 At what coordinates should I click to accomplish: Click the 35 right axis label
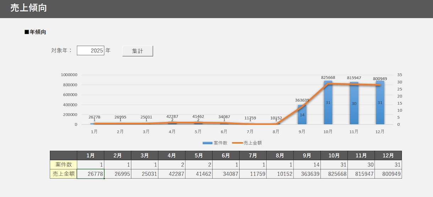coord(399,75)
